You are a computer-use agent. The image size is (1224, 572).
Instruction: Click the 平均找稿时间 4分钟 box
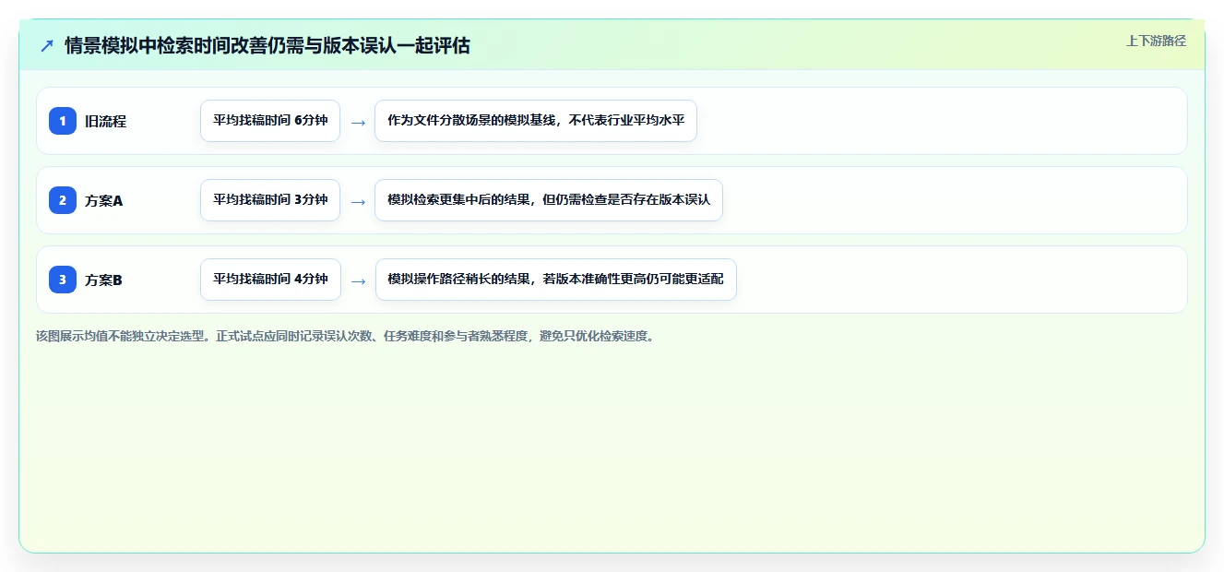pyautogui.click(x=270, y=280)
